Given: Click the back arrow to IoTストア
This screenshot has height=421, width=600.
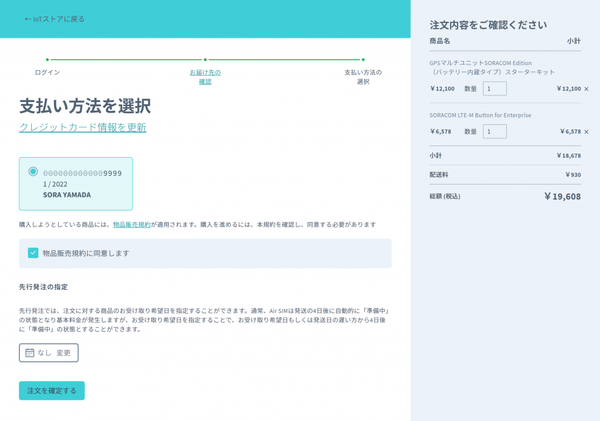Looking at the screenshot, I should 28,19.
